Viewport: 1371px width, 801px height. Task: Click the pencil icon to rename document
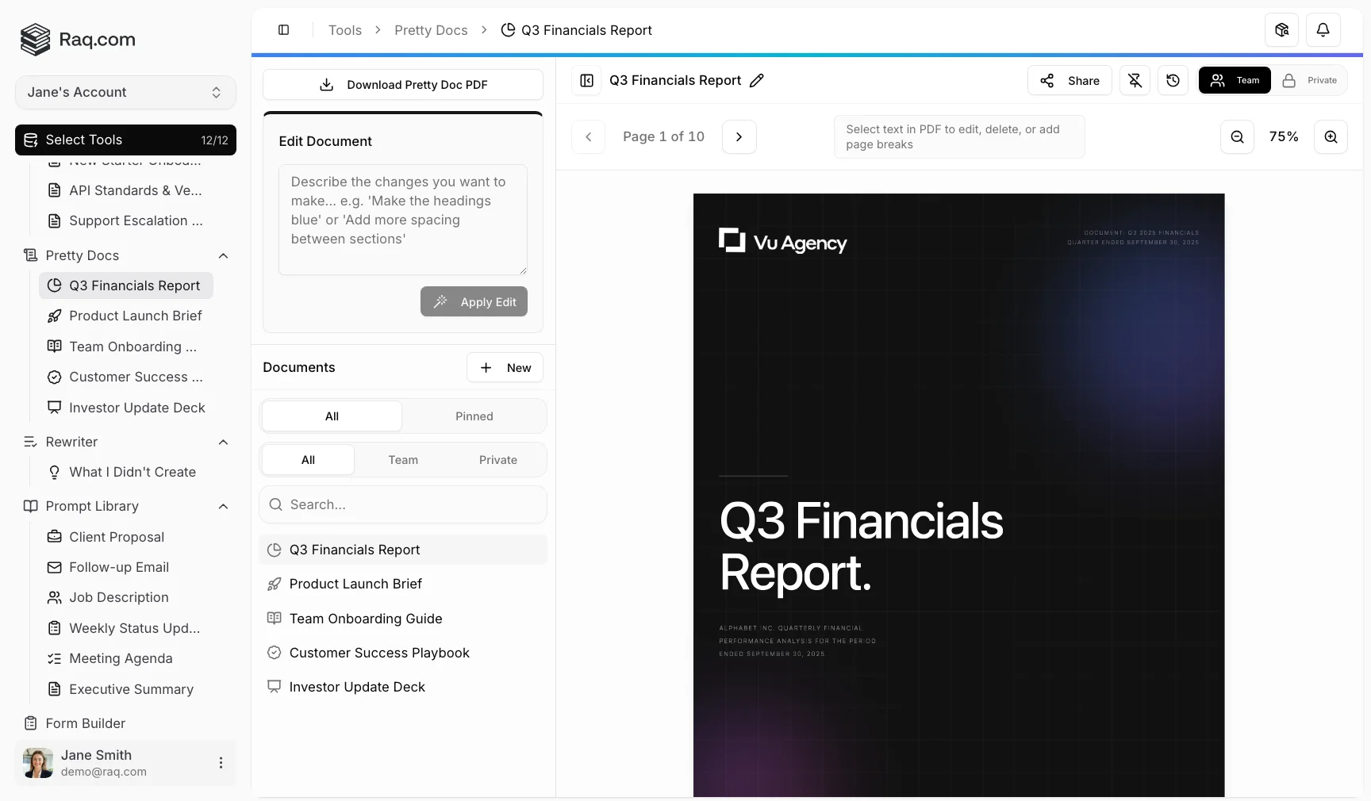(757, 80)
